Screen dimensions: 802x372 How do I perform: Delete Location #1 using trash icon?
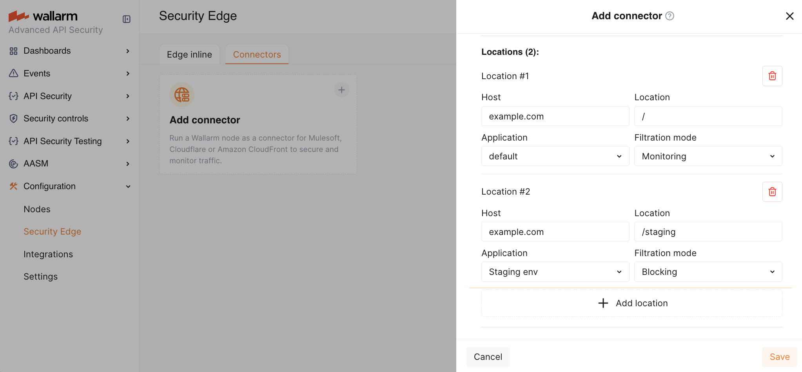(x=772, y=76)
